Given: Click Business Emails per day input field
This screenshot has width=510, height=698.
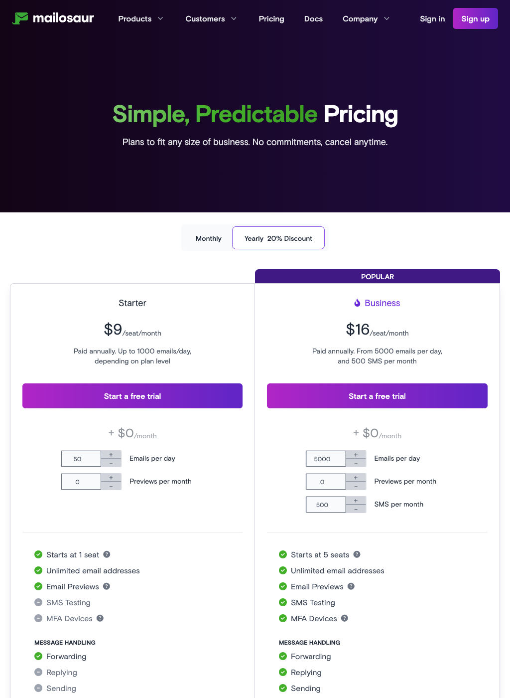Looking at the screenshot, I should (325, 459).
